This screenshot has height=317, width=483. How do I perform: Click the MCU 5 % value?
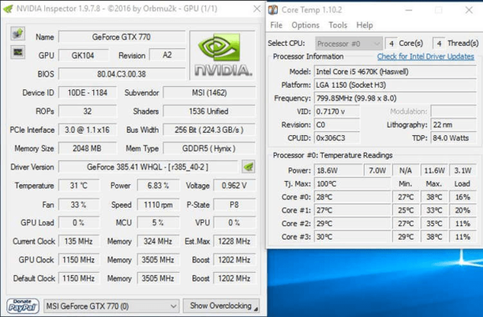(x=159, y=223)
